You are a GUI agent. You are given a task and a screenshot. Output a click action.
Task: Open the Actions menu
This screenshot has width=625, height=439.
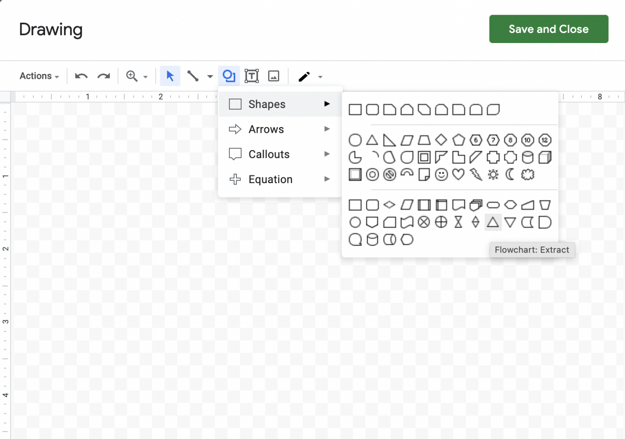pyautogui.click(x=38, y=76)
